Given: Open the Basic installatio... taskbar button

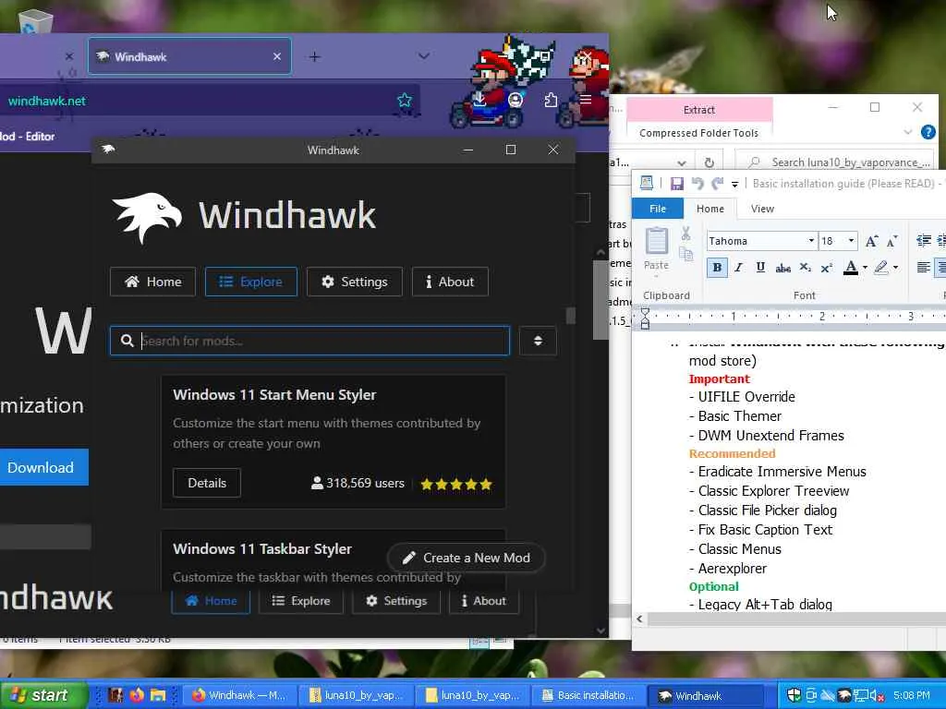Looking at the screenshot, I should 588,695.
